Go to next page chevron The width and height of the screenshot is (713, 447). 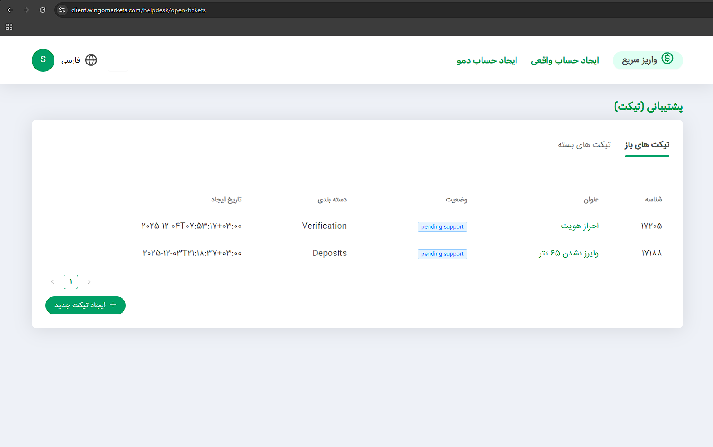pos(89,282)
